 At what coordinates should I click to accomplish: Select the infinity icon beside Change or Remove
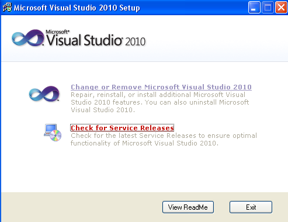tap(44, 93)
